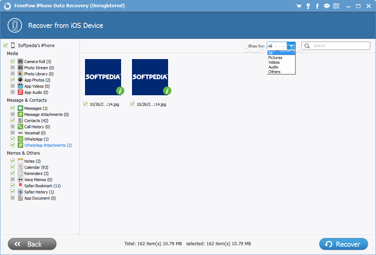The image size is (376, 255).
Task: Uncheck the Calendar checkbox
Action: 13,167
